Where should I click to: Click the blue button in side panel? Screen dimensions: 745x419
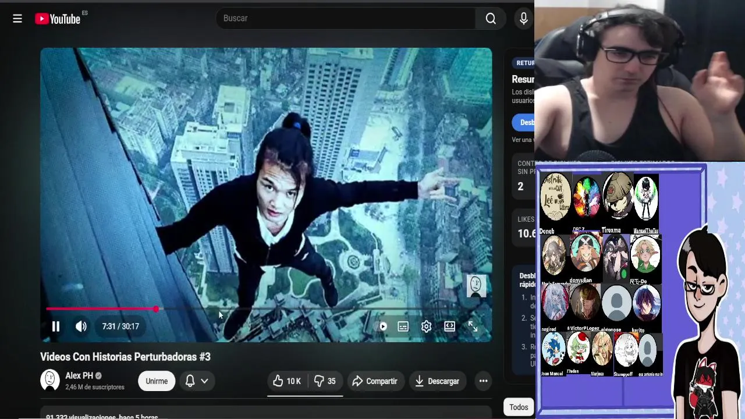[x=524, y=122]
